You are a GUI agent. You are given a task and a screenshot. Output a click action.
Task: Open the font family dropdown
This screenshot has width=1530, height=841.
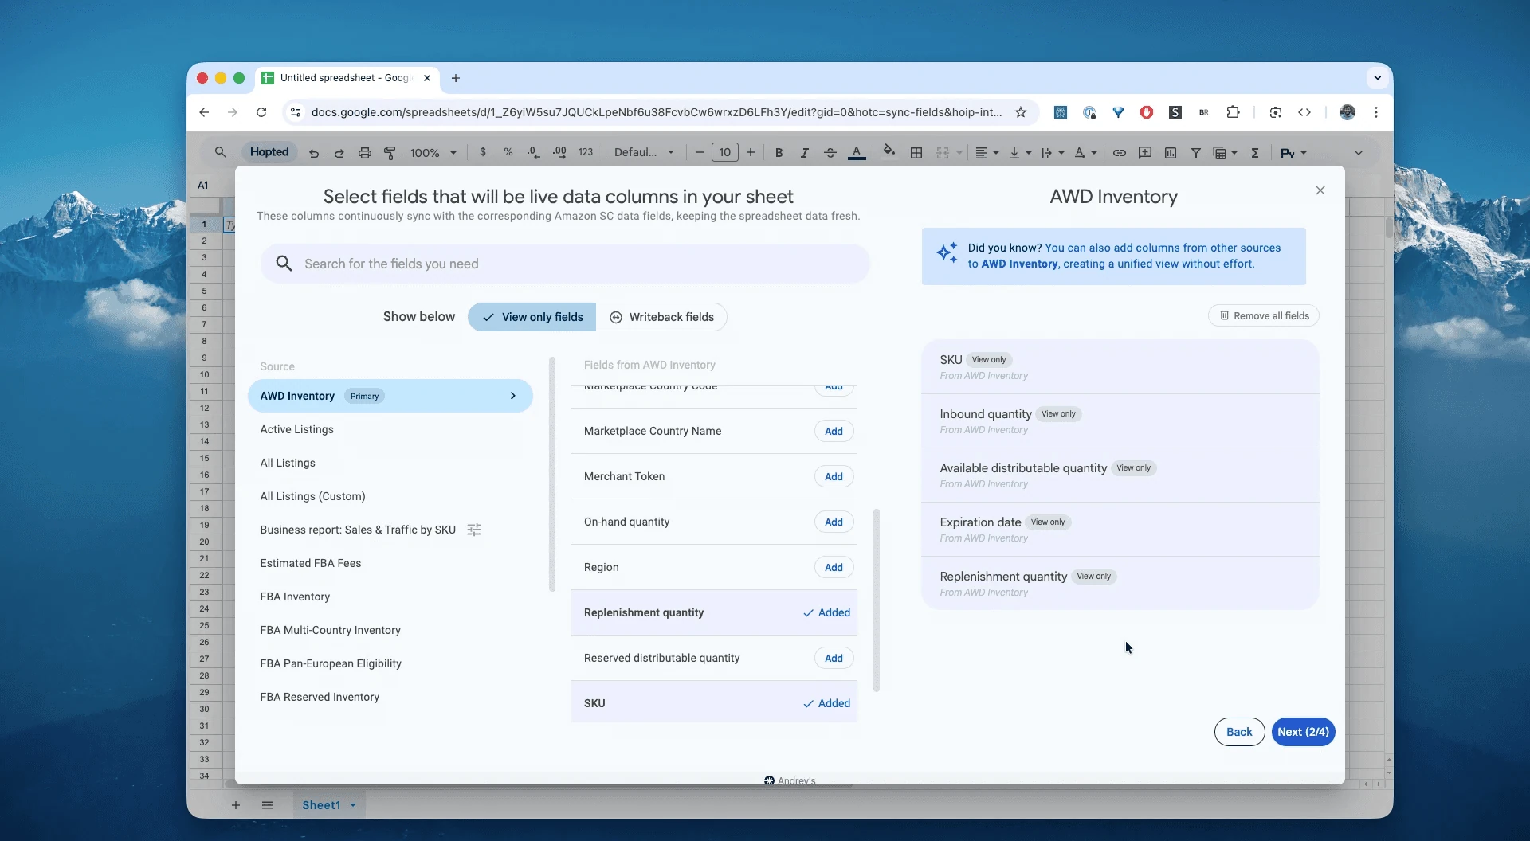[x=644, y=152]
